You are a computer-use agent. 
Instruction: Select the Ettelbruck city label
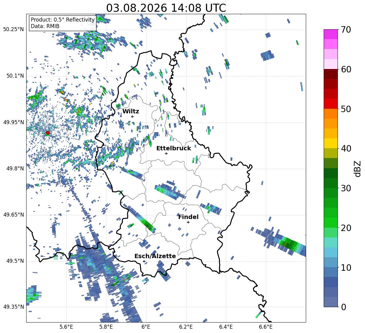point(174,148)
